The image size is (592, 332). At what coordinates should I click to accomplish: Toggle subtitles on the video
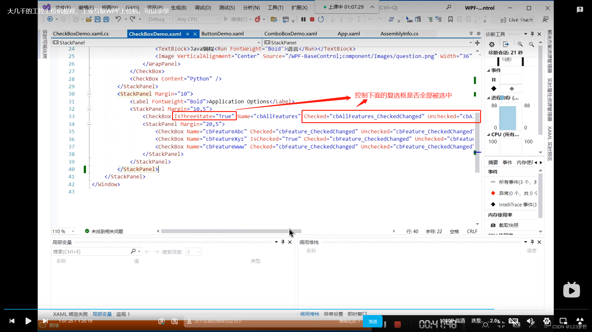513,321
